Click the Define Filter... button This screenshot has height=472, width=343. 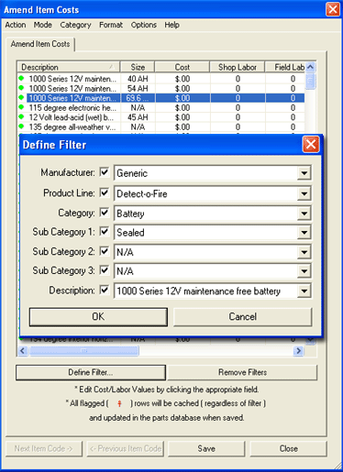pyautogui.click(x=91, y=372)
